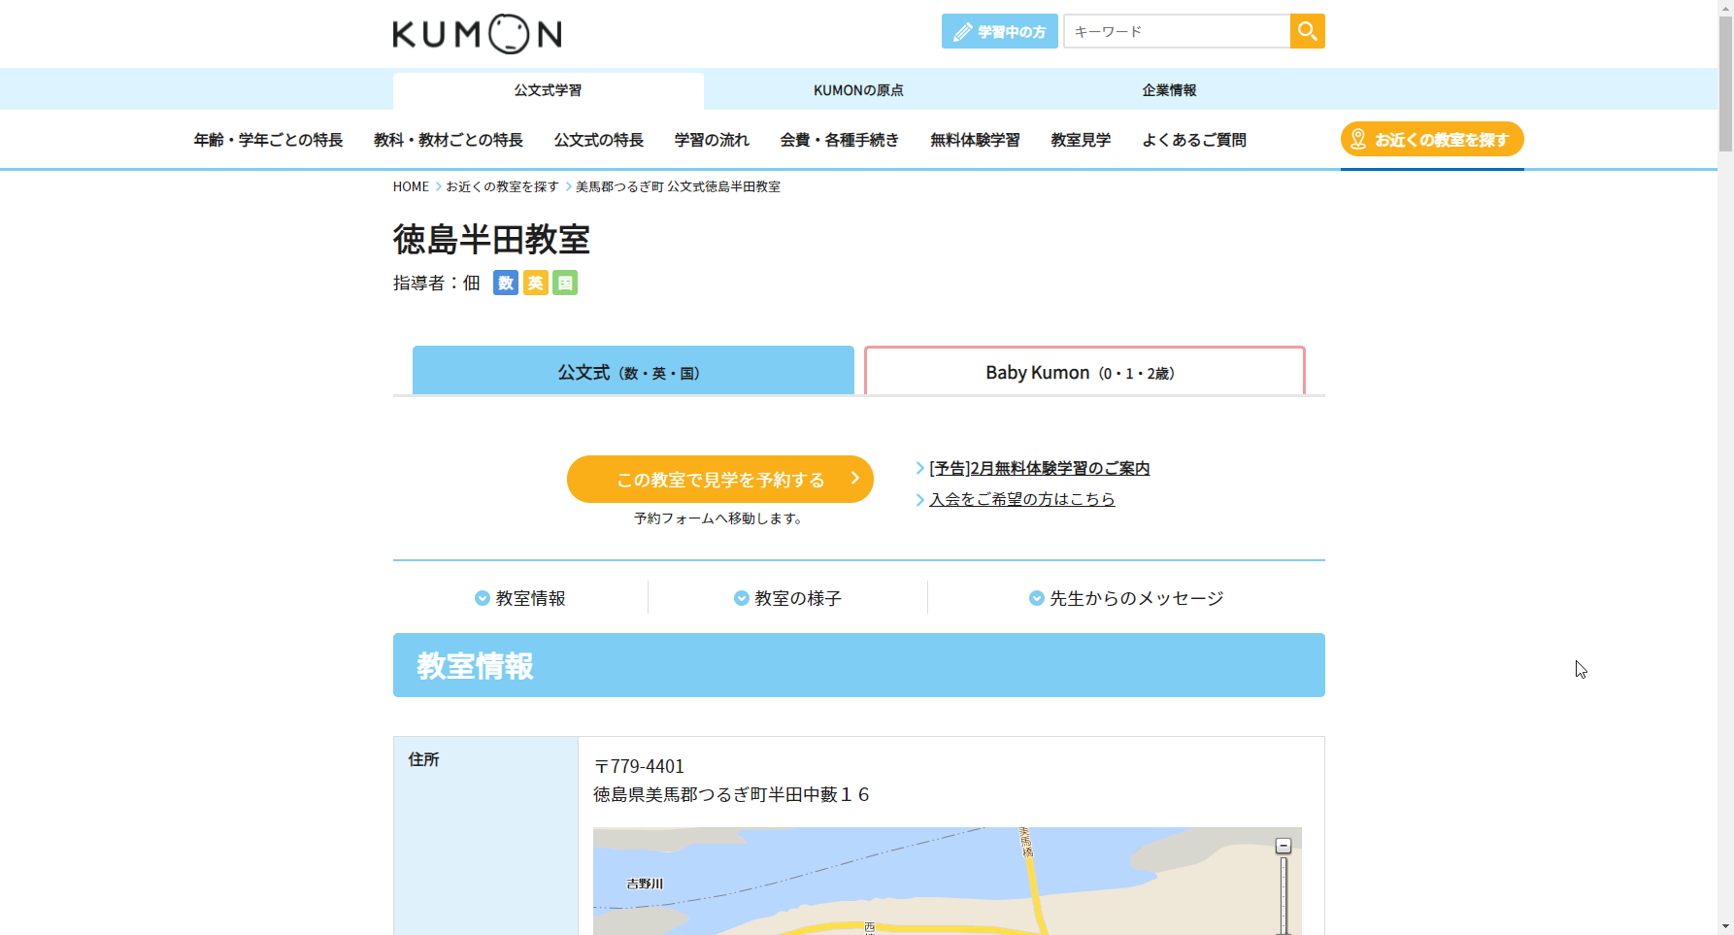Select 教室見学 menu item
Screen dimensions: 1734x935
[1081, 140]
